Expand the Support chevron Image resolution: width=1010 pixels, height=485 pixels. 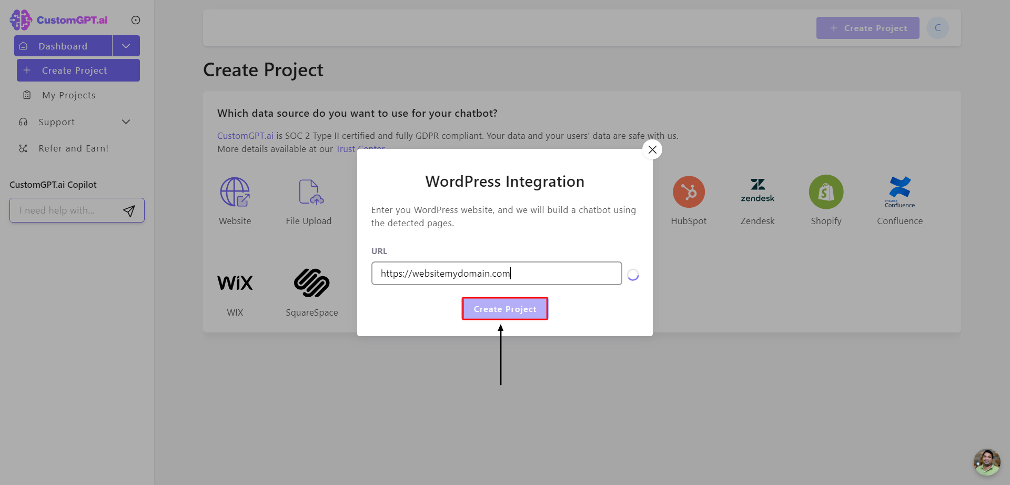[x=126, y=122]
